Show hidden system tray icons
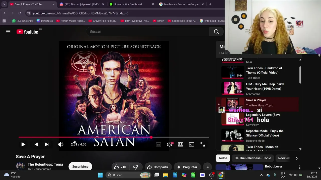 (x=261, y=175)
